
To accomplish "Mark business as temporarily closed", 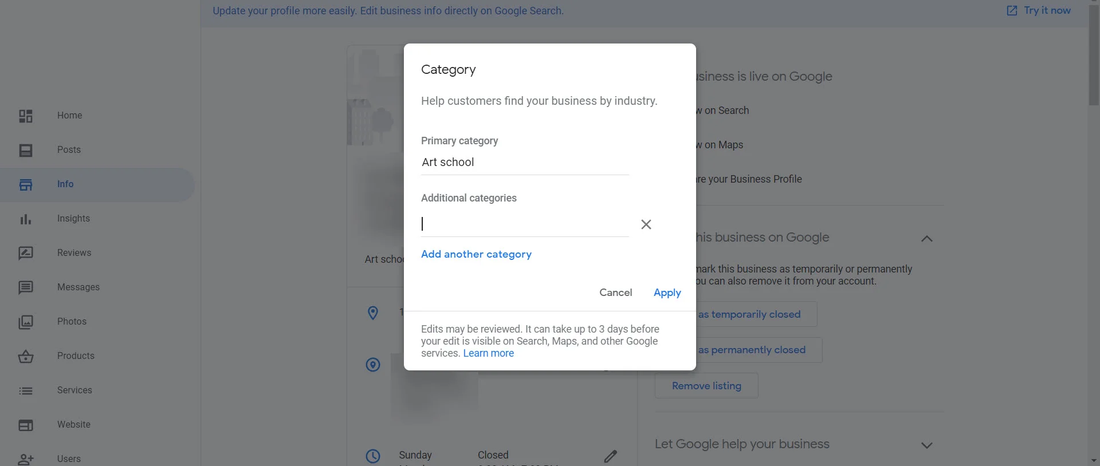I will click(756, 314).
